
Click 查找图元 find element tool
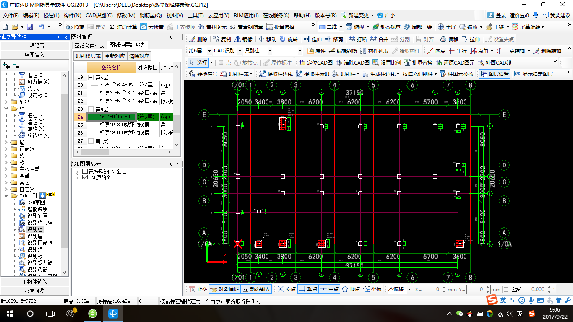[x=212, y=27]
